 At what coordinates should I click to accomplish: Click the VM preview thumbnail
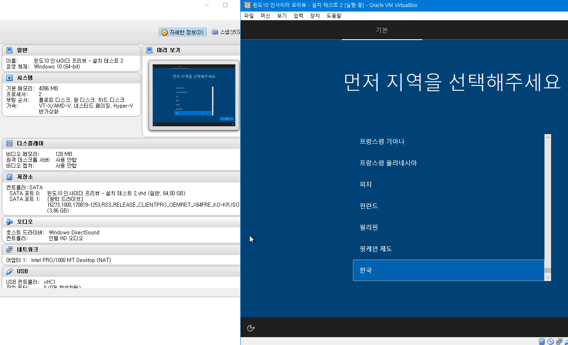(194, 95)
